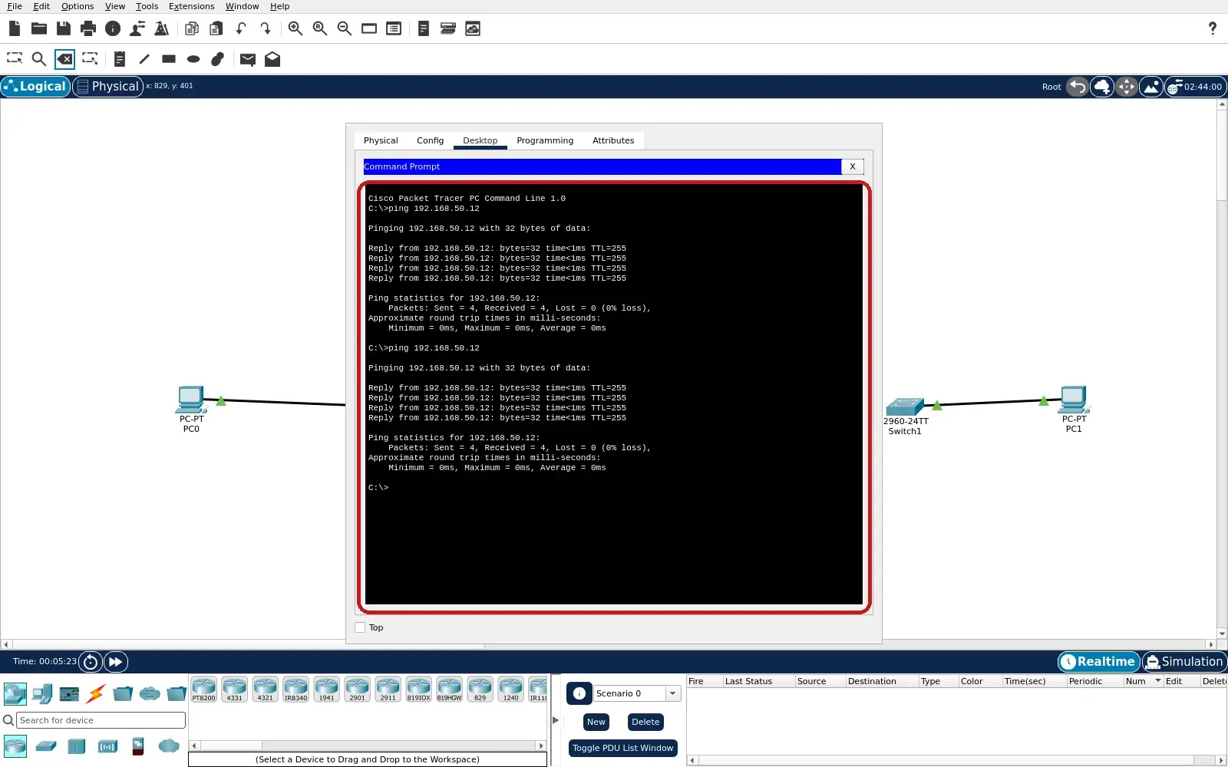
Task: Click the Zoom Out magnifier icon
Action: tap(345, 28)
